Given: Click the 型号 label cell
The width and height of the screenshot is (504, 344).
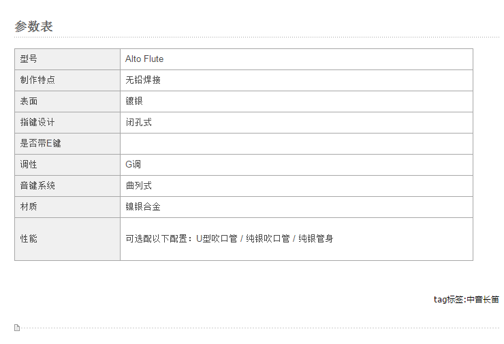Looking at the screenshot, I should coord(67,59).
